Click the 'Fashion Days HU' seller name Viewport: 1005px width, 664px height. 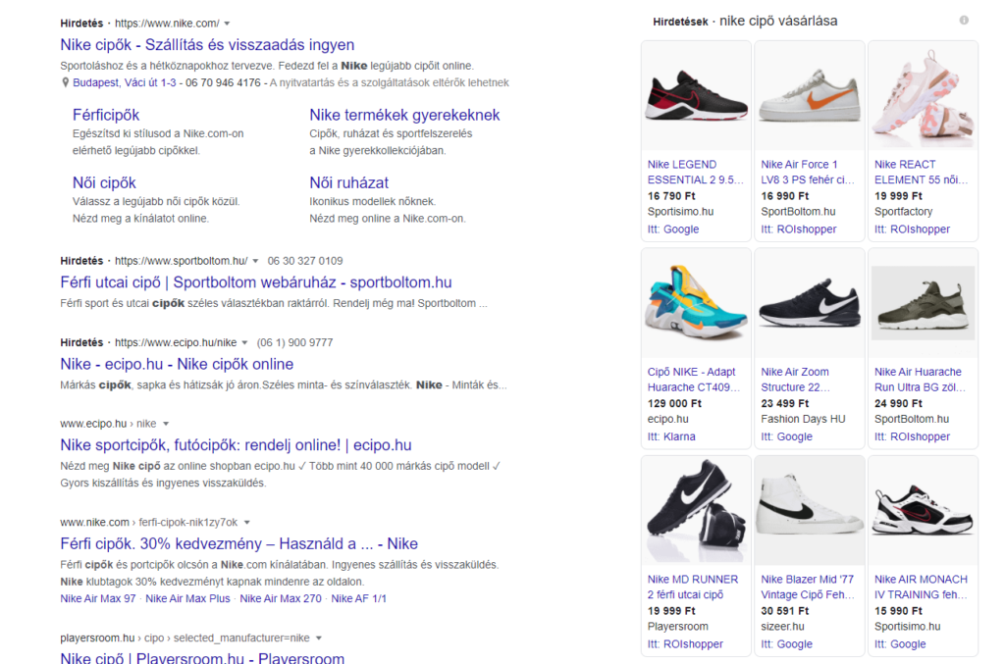click(803, 420)
